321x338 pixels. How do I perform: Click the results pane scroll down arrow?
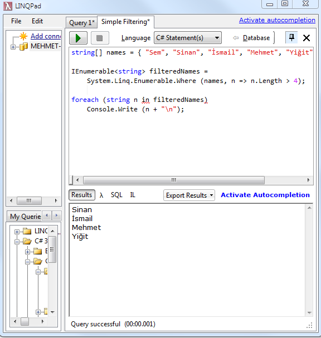tap(309, 312)
